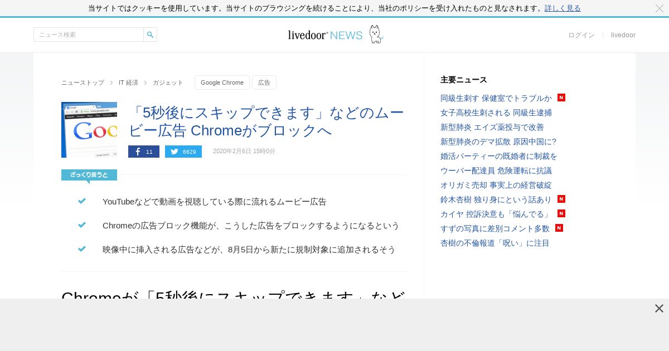Open ウーバー配達員 危険運転に抗議 news
The height and width of the screenshot is (351, 669).
(496, 170)
